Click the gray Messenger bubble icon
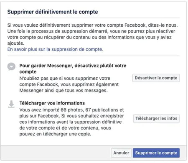The width and height of the screenshot is (188, 163). click(11, 66)
